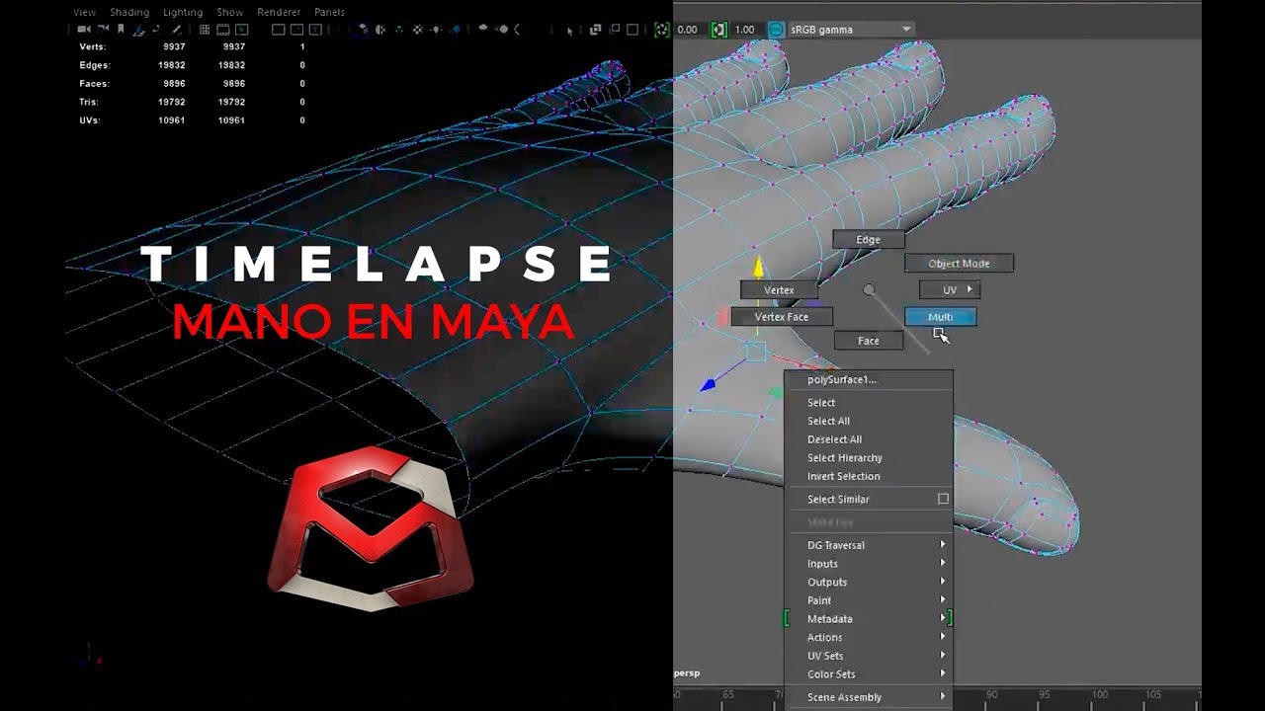Toggle the Safe Title icon
Screen dimensions: 1265x711
(x=315, y=30)
